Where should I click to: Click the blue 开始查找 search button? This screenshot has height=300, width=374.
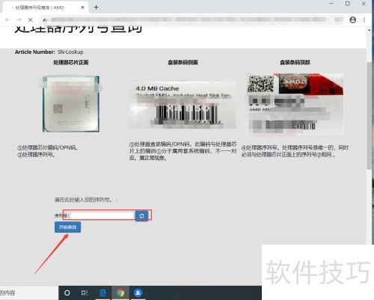click(67, 227)
